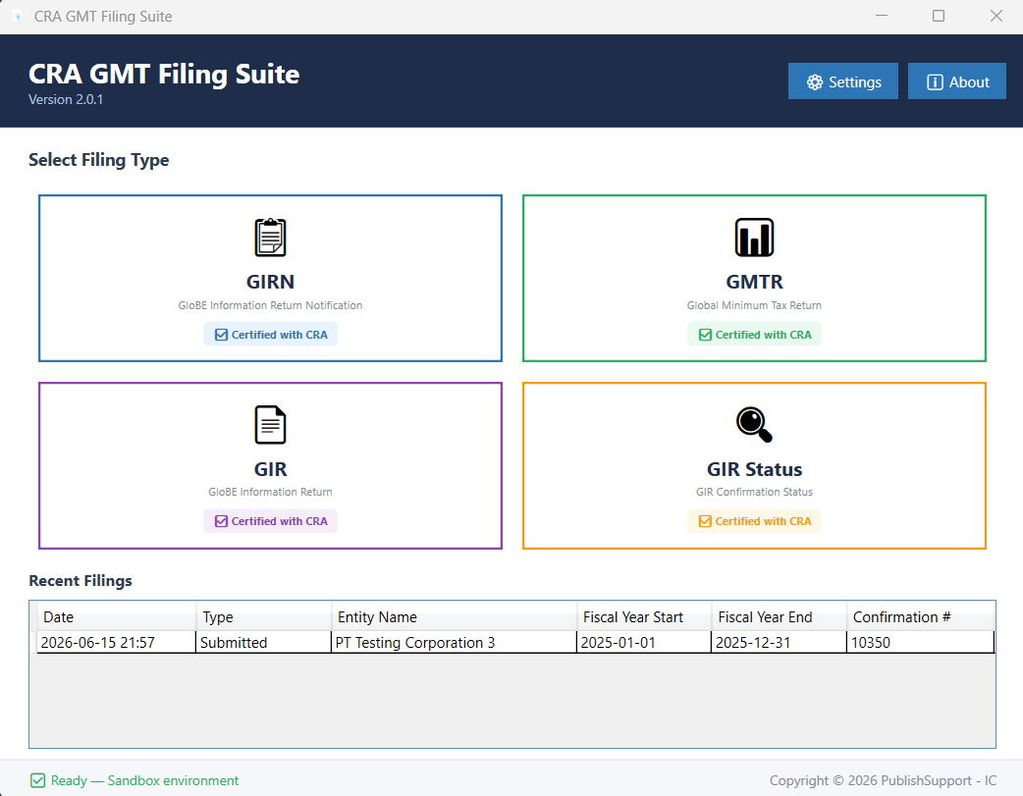Select the GIR heading in purple card
1023x796 pixels.
pos(270,469)
